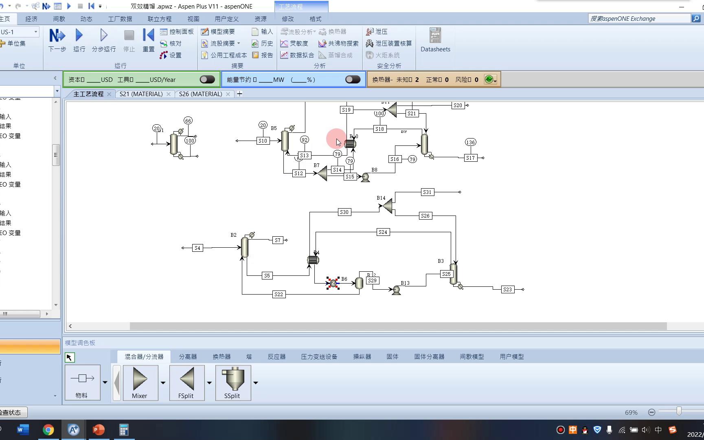Collapse the navigation pane with chevron
704x440 pixels.
[x=55, y=78]
